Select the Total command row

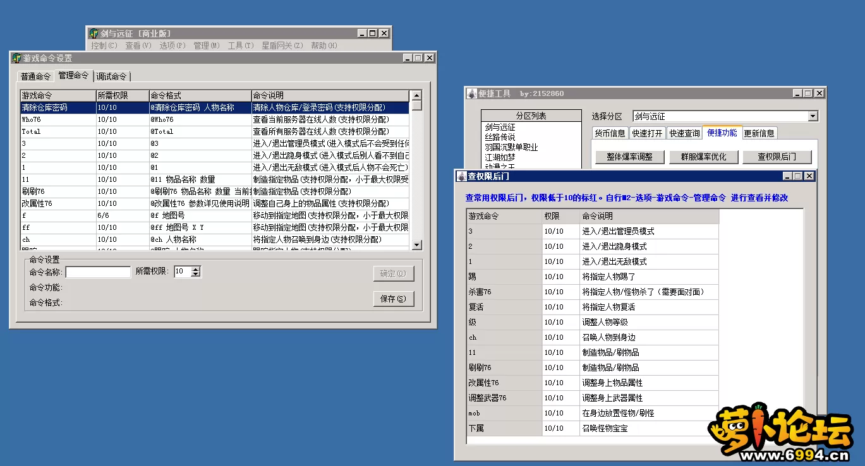(215, 132)
